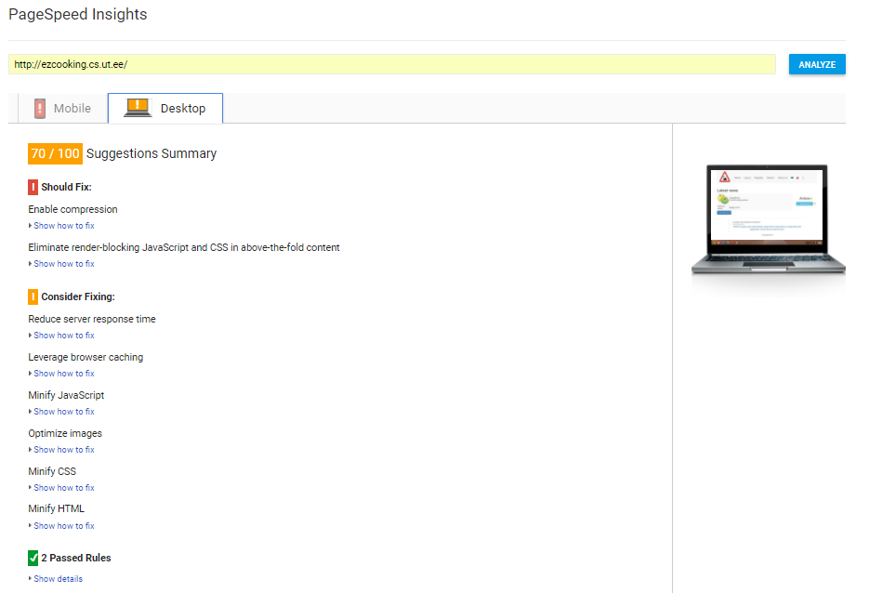Click the Reduce server response time text
Viewport: 882px width, 593px height.
pos(92,319)
